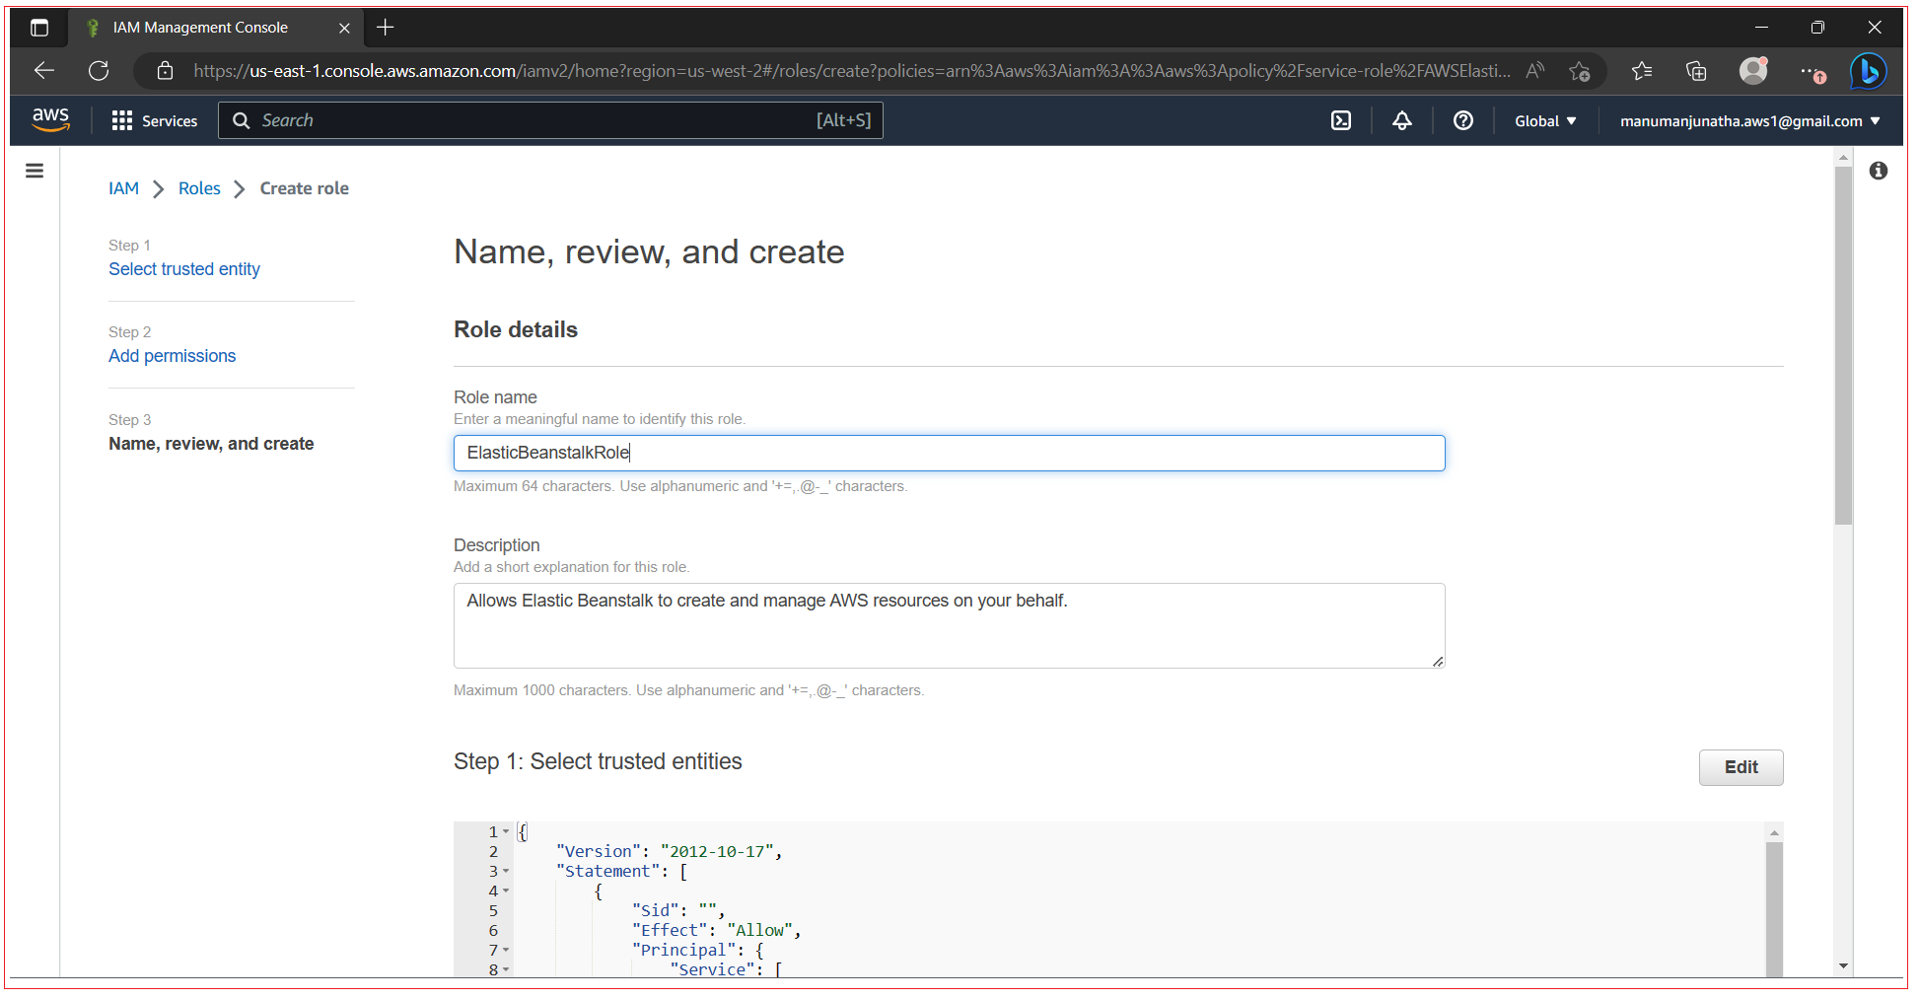Click the site lock info icon
This screenshot has height=999, width=1920.
166,71
